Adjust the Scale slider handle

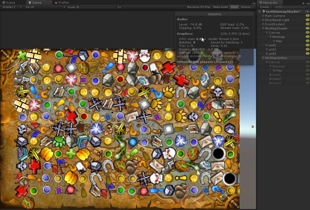[x=78, y=7]
